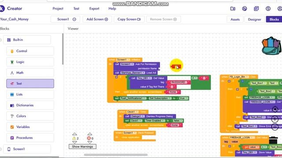Zoom out the blocks workspace

pyautogui.click(x=275, y=127)
